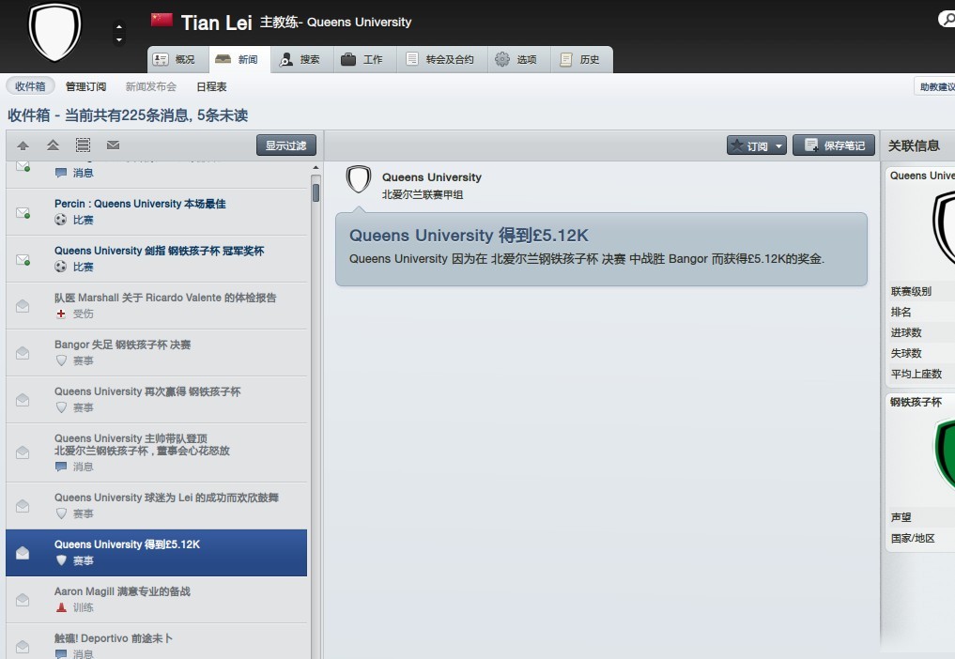Image resolution: width=955 pixels, height=659 pixels.
Task: Click the envelope icon in inbox toolbar
Action: [x=113, y=145]
